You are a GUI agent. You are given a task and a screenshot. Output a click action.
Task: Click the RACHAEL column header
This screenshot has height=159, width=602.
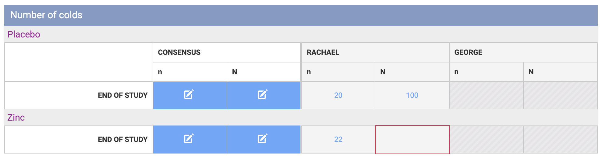(323, 52)
